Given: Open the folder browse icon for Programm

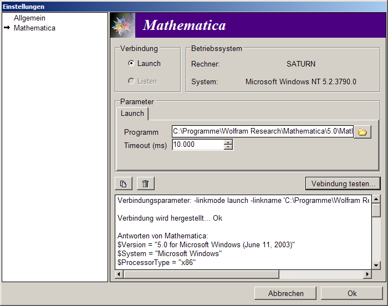Looking at the screenshot, I should point(363,132).
